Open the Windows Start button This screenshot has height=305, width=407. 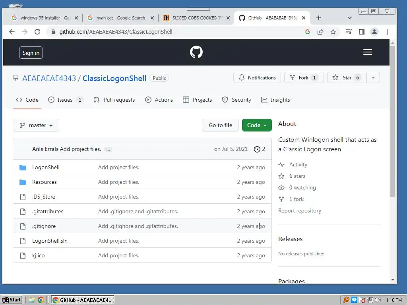[x=12, y=300]
